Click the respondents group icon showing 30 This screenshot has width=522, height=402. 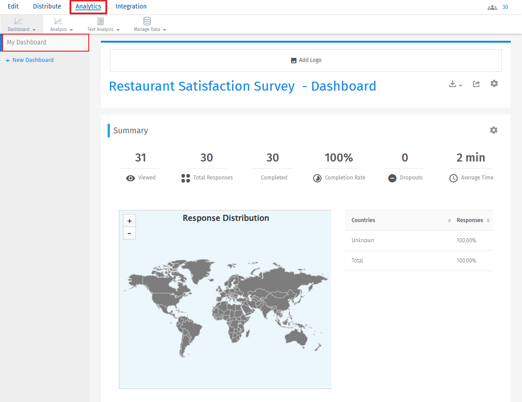(492, 7)
